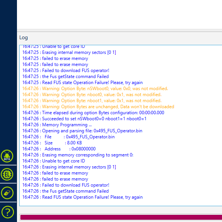Select log line 'Size : 8.00 KB'
The width and height of the screenshot is (222, 222).
[x=52, y=143]
